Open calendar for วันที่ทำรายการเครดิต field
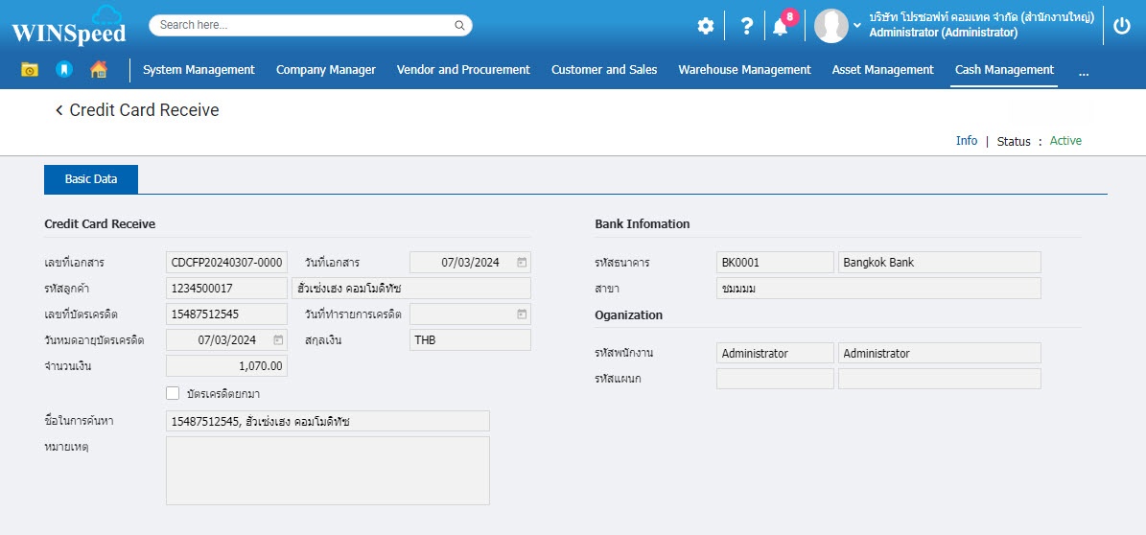 pos(521,314)
